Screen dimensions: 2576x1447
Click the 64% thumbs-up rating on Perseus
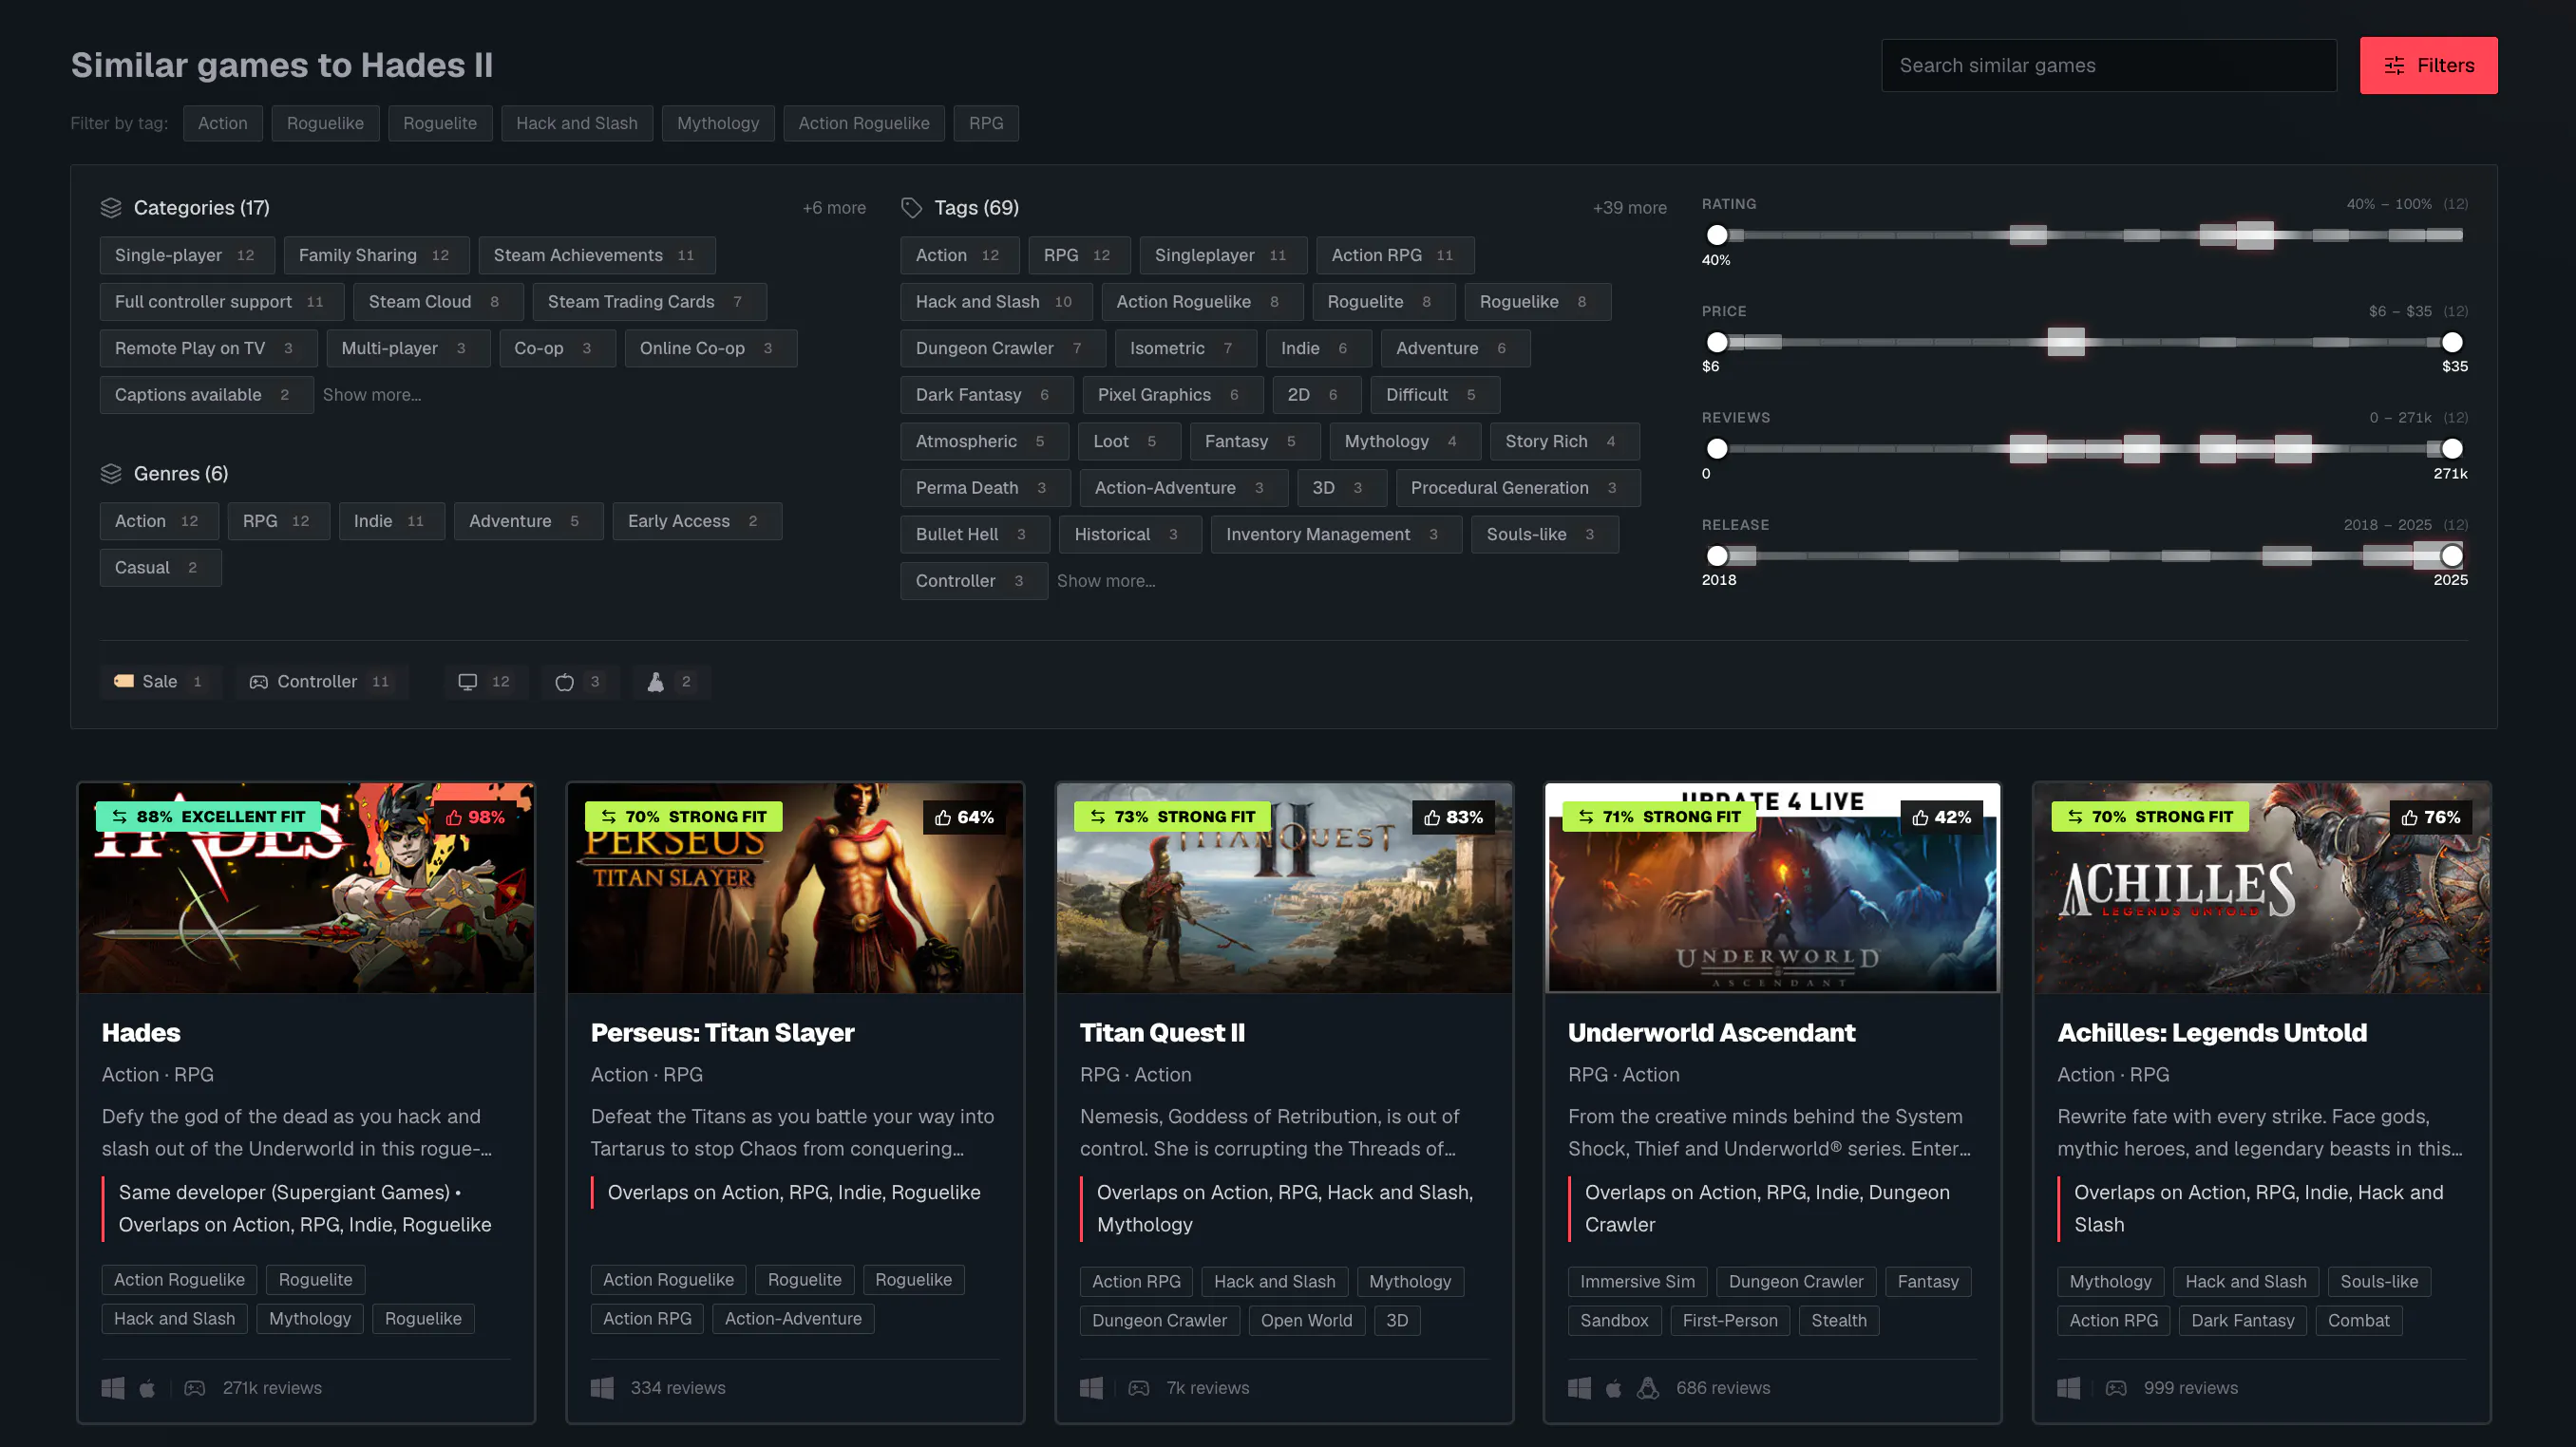tap(965, 817)
